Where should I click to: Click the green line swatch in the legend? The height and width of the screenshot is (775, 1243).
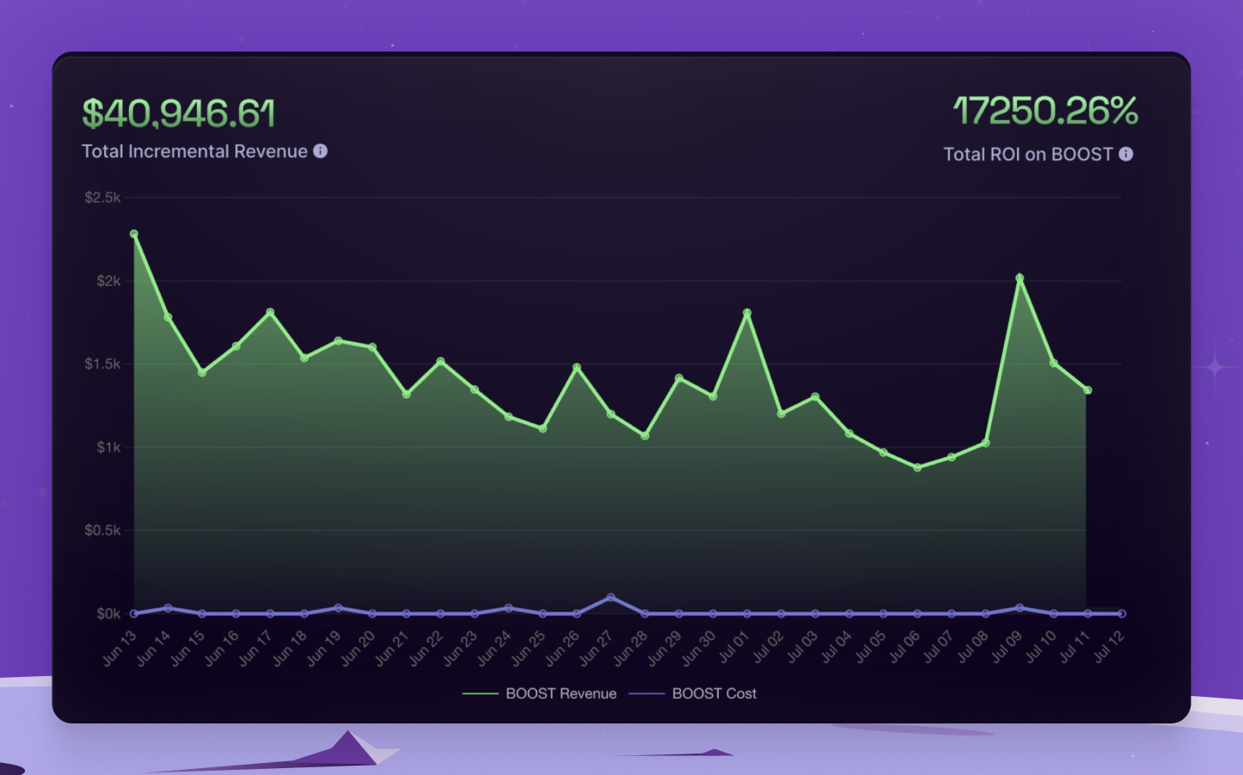tap(480, 693)
